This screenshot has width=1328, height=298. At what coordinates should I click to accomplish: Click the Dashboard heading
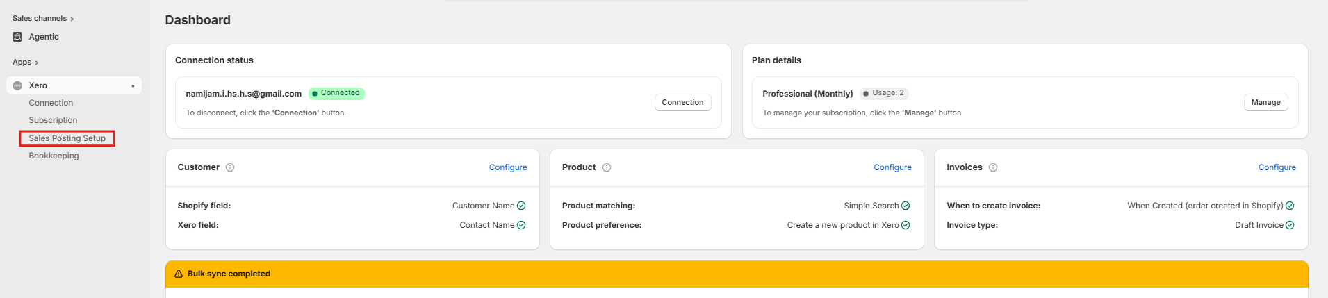coord(197,20)
